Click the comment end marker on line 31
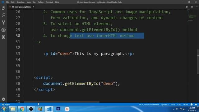The height and width of the screenshot is (112, 199). (x=37, y=42)
